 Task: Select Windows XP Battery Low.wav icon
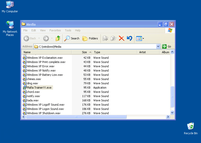25,75
